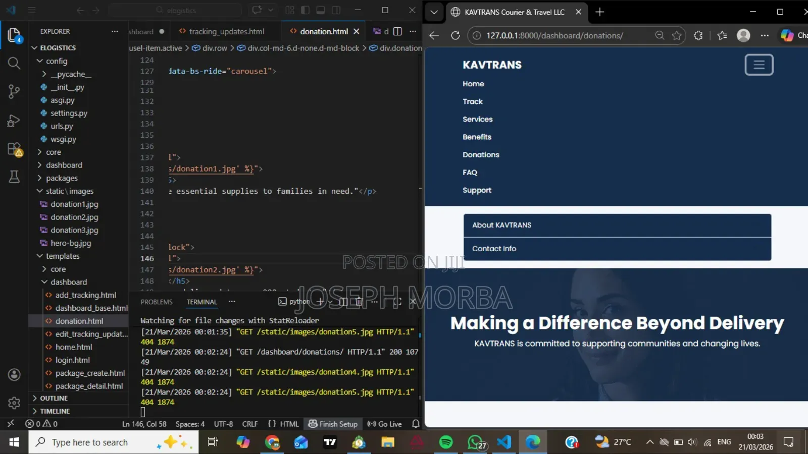
Task: Open the Edge profile avatar
Action: (x=743, y=35)
